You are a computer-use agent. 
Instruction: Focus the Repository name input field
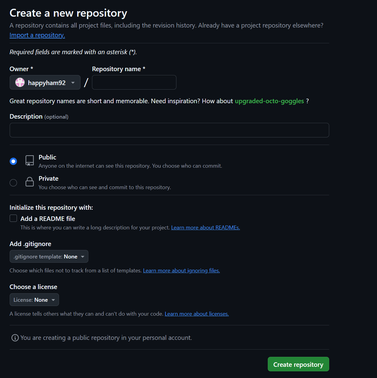134,82
